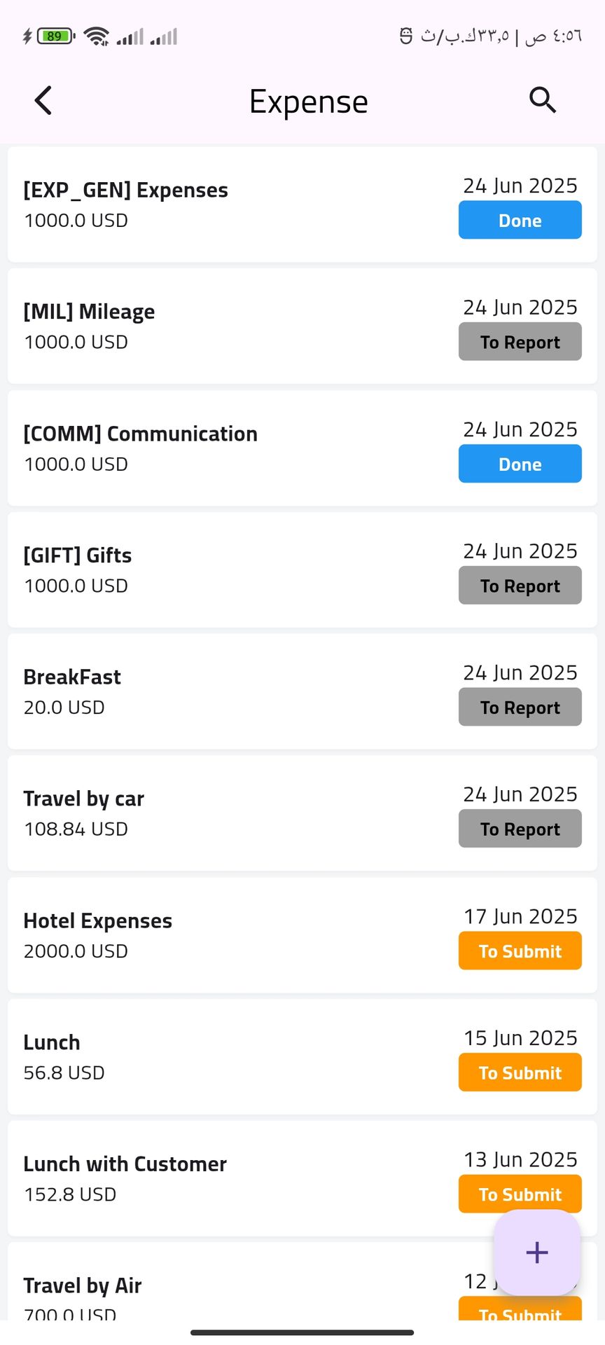Select To Report on Travel by car
The image size is (605, 1345).
(x=520, y=829)
